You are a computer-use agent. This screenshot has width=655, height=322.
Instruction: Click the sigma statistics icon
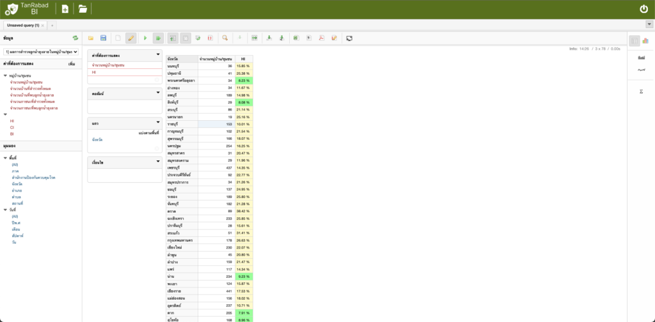641,91
